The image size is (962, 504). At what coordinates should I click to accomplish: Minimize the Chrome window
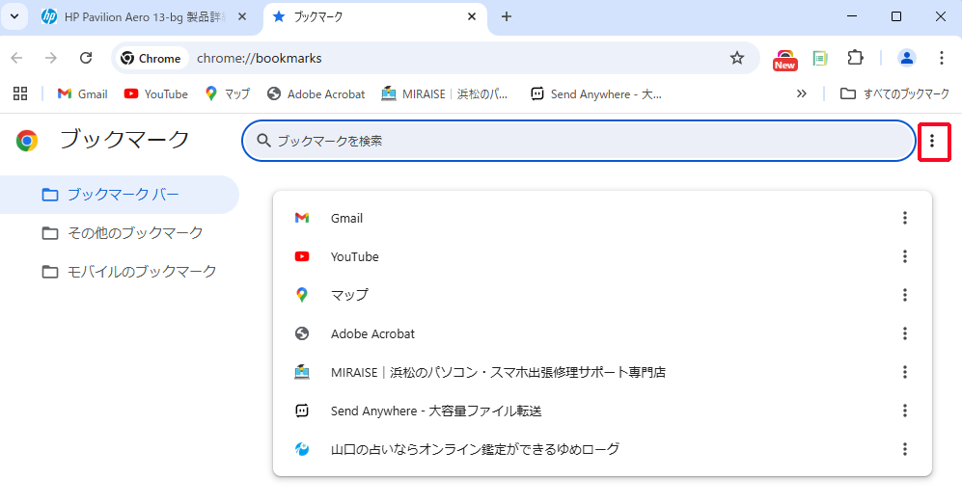click(x=852, y=16)
